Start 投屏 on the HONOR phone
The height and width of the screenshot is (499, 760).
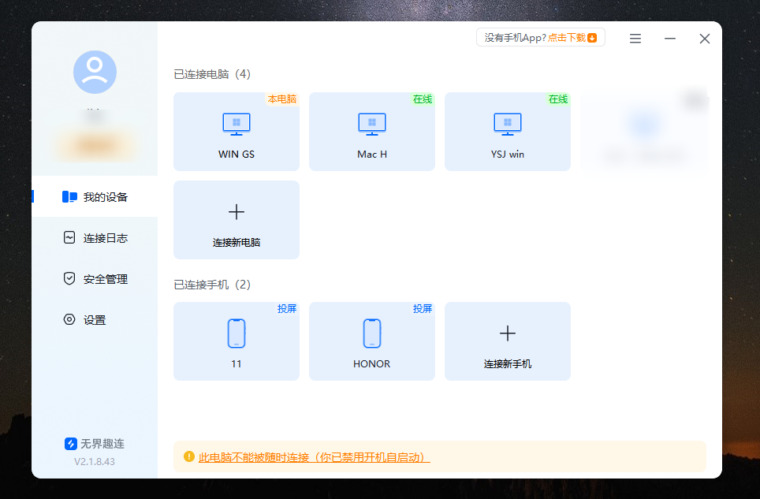(x=423, y=309)
